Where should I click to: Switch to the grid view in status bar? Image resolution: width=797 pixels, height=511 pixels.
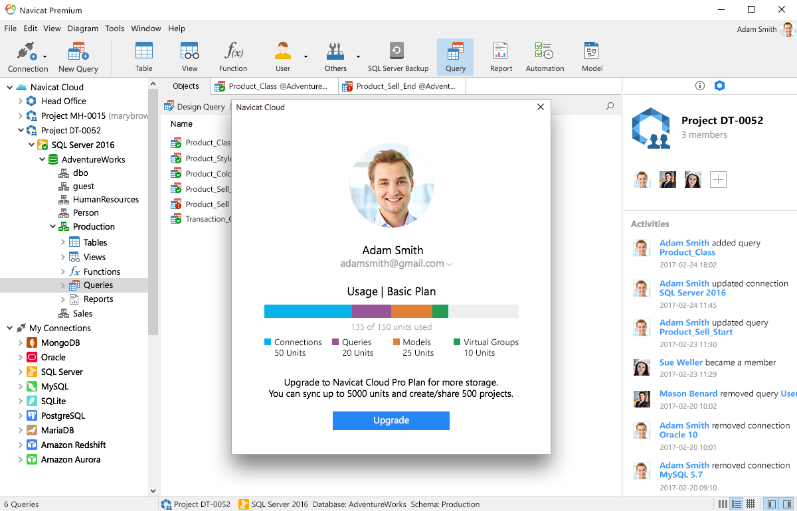click(x=751, y=504)
